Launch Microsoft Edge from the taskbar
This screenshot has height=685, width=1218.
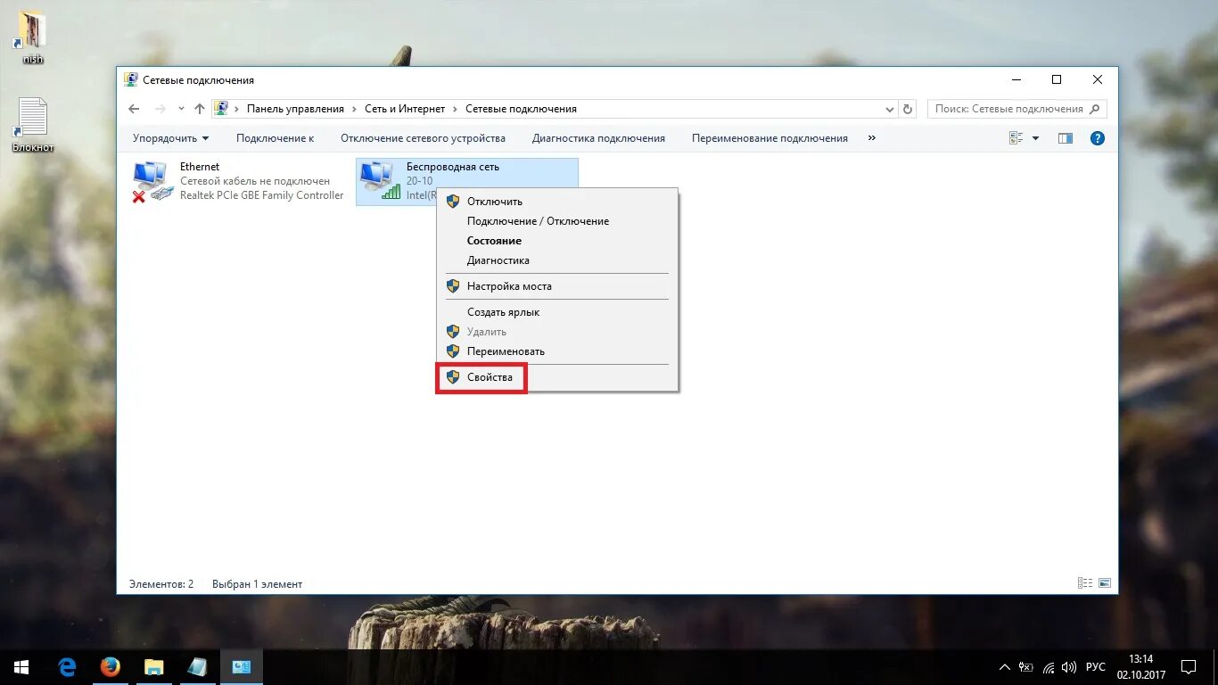[x=68, y=667]
